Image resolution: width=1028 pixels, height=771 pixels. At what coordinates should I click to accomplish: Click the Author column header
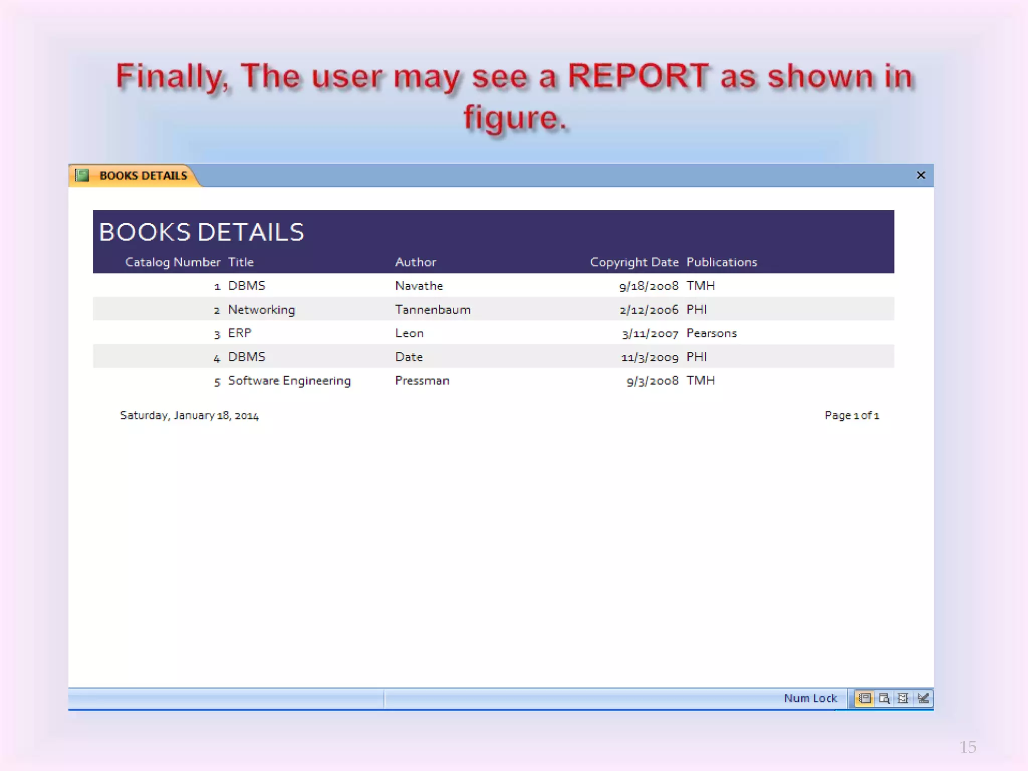click(x=416, y=262)
